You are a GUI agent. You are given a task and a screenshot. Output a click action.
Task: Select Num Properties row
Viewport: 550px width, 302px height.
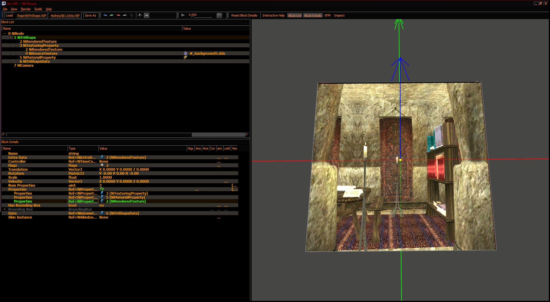point(120,185)
